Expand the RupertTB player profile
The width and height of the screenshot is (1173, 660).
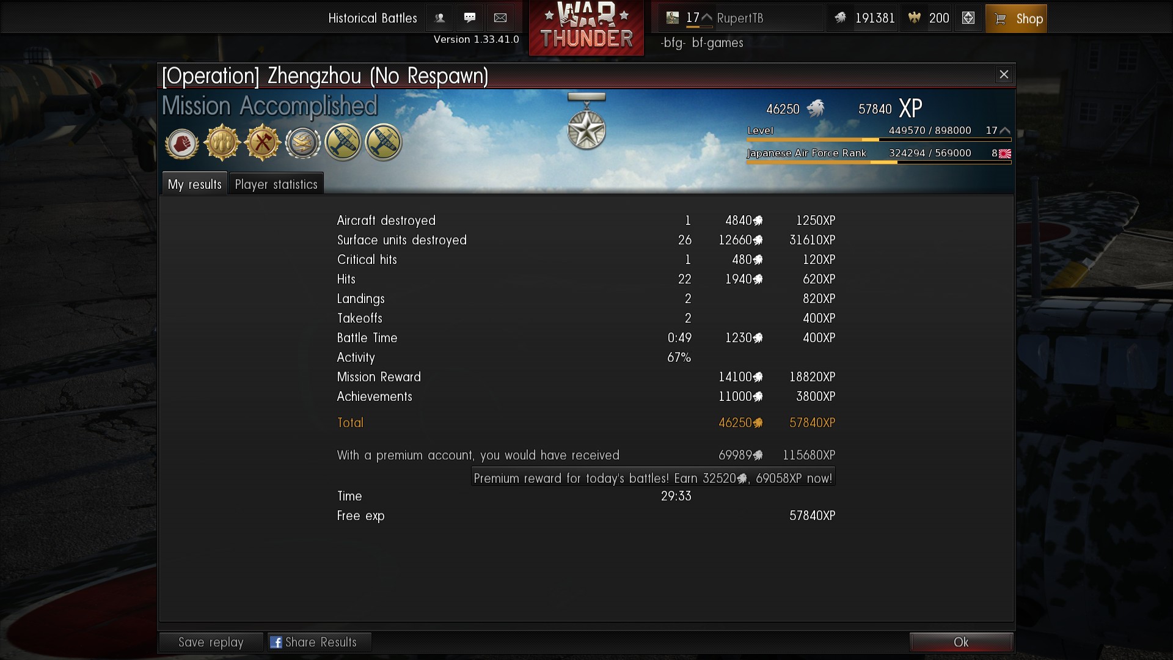740,18
